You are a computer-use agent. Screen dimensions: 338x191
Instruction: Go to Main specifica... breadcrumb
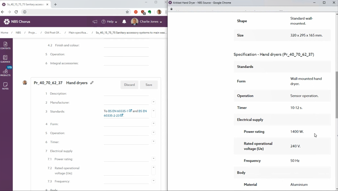[78, 33]
